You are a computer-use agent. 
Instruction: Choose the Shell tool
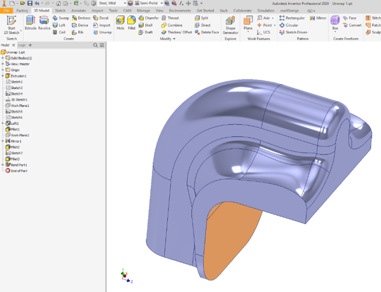click(x=146, y=25)
